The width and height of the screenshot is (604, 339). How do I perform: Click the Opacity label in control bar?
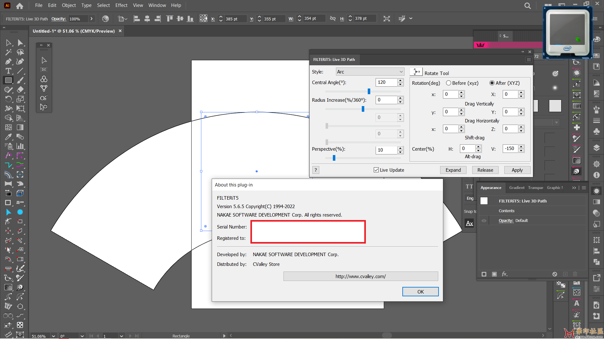(x=59, y=19)
